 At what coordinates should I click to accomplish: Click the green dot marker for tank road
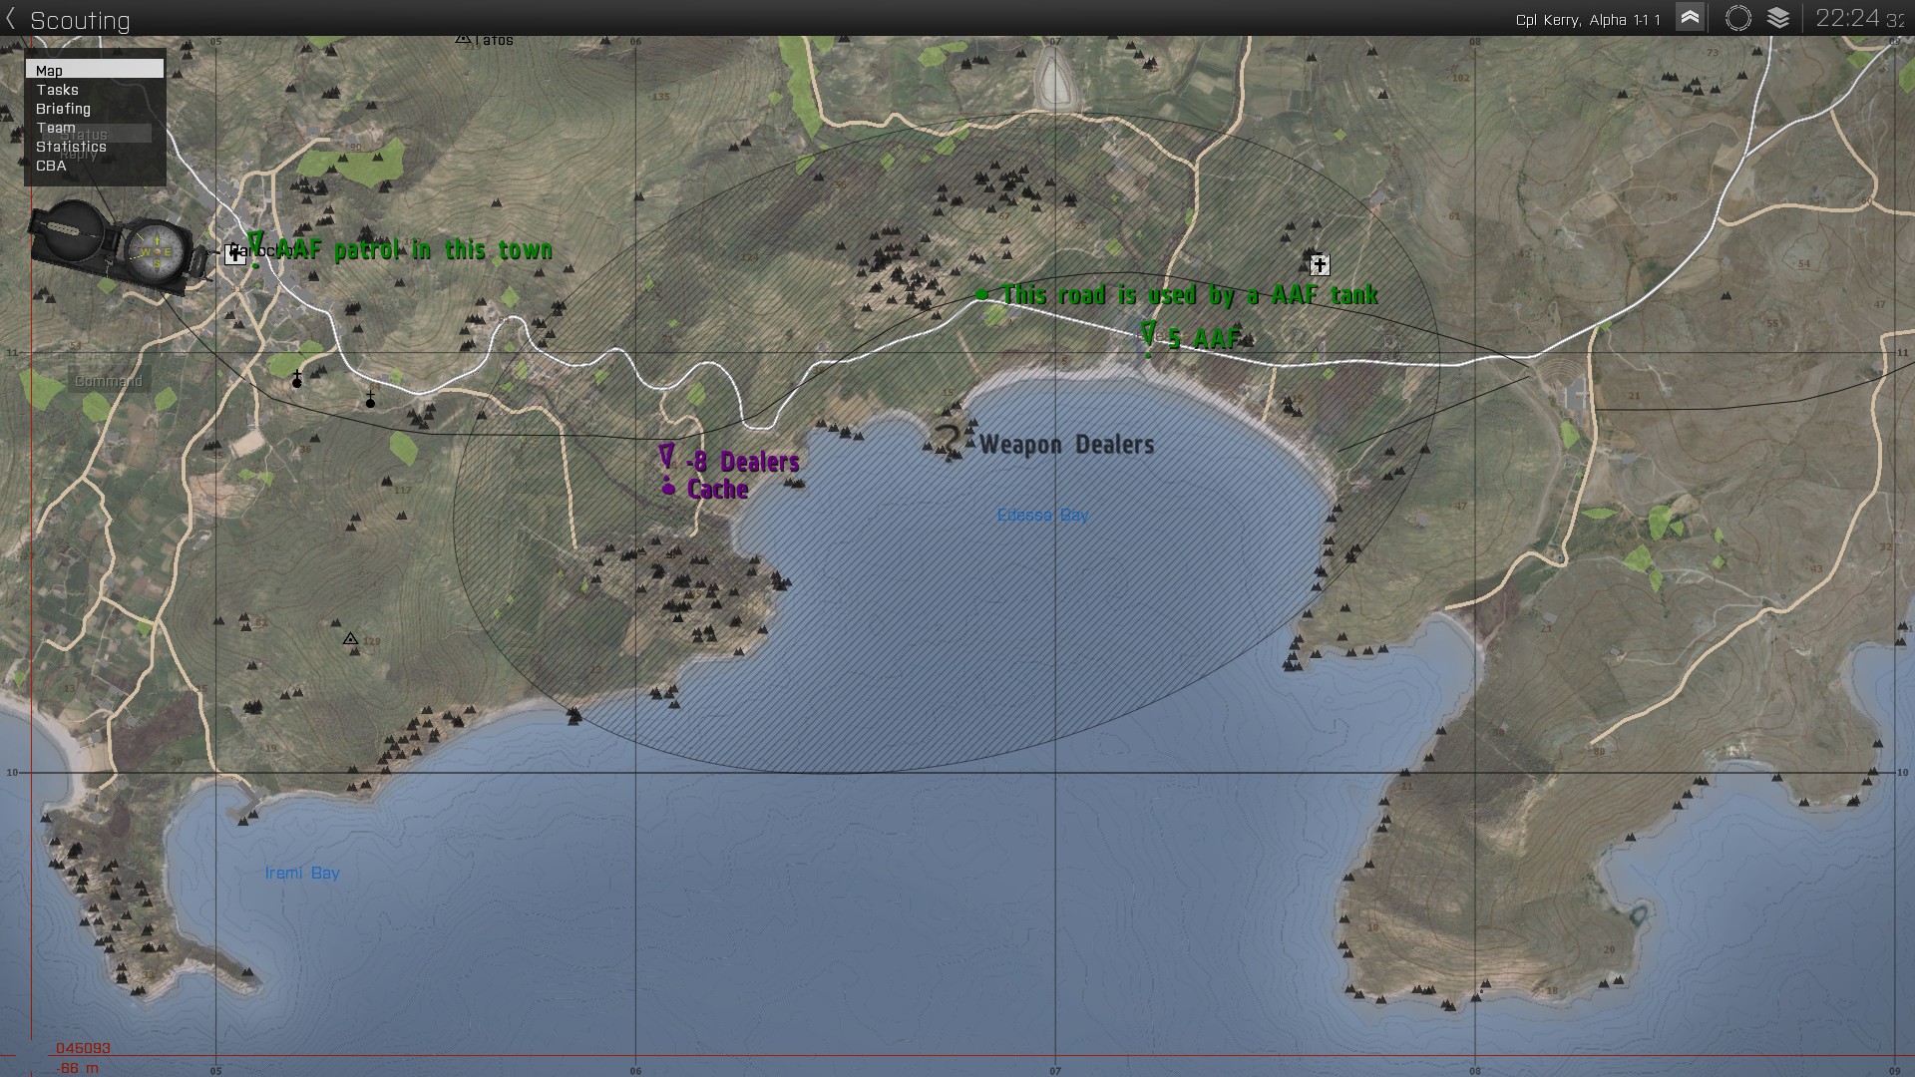[x=982, y=294]
